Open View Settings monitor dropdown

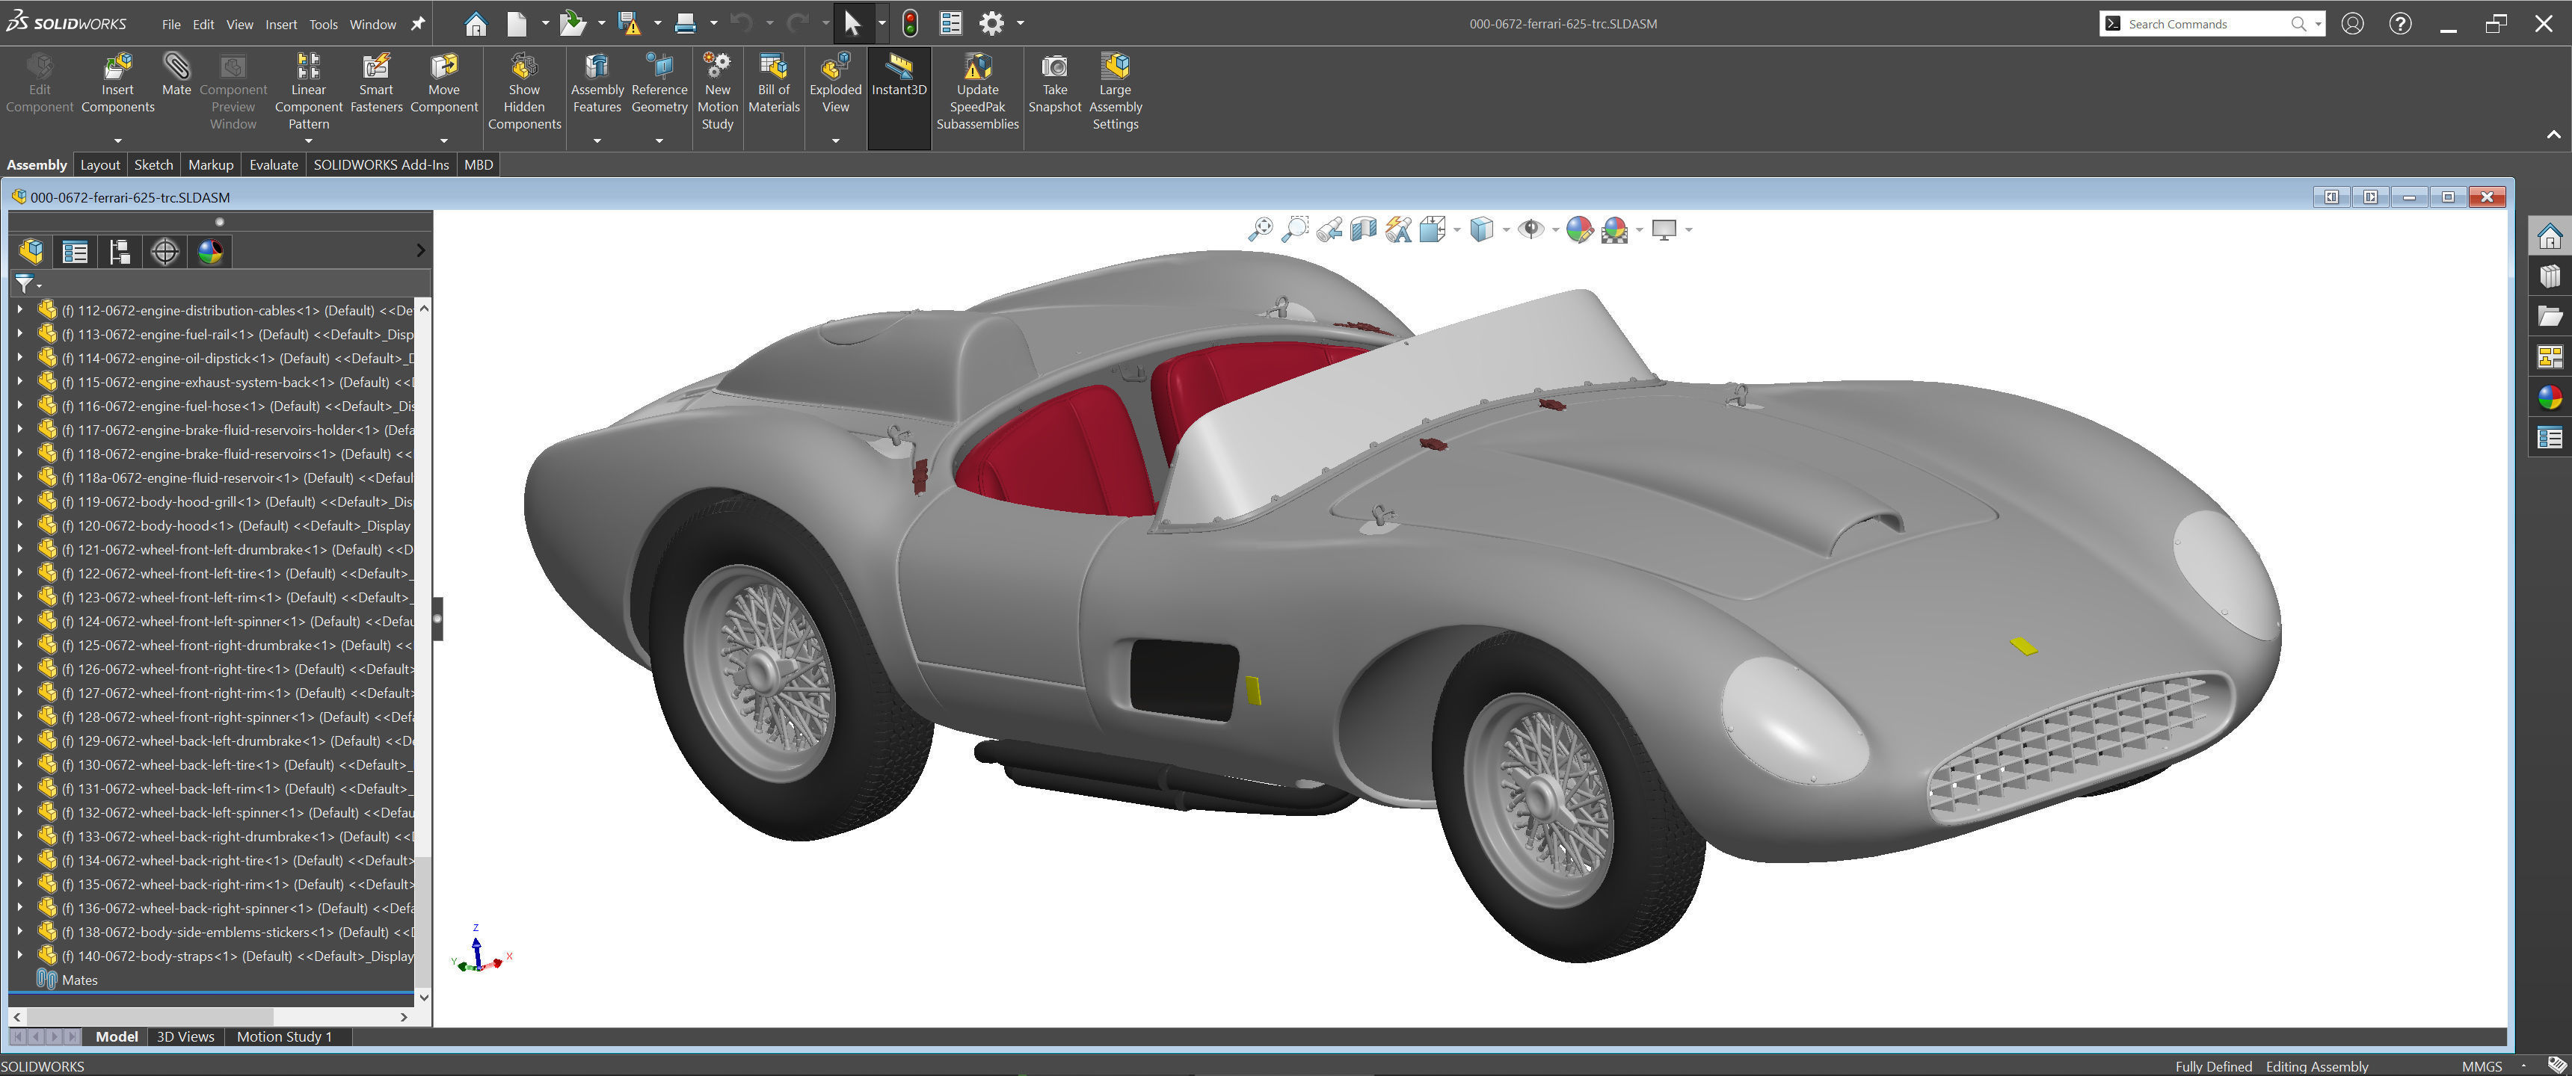pyautogui.click(x=1688, y=231)
